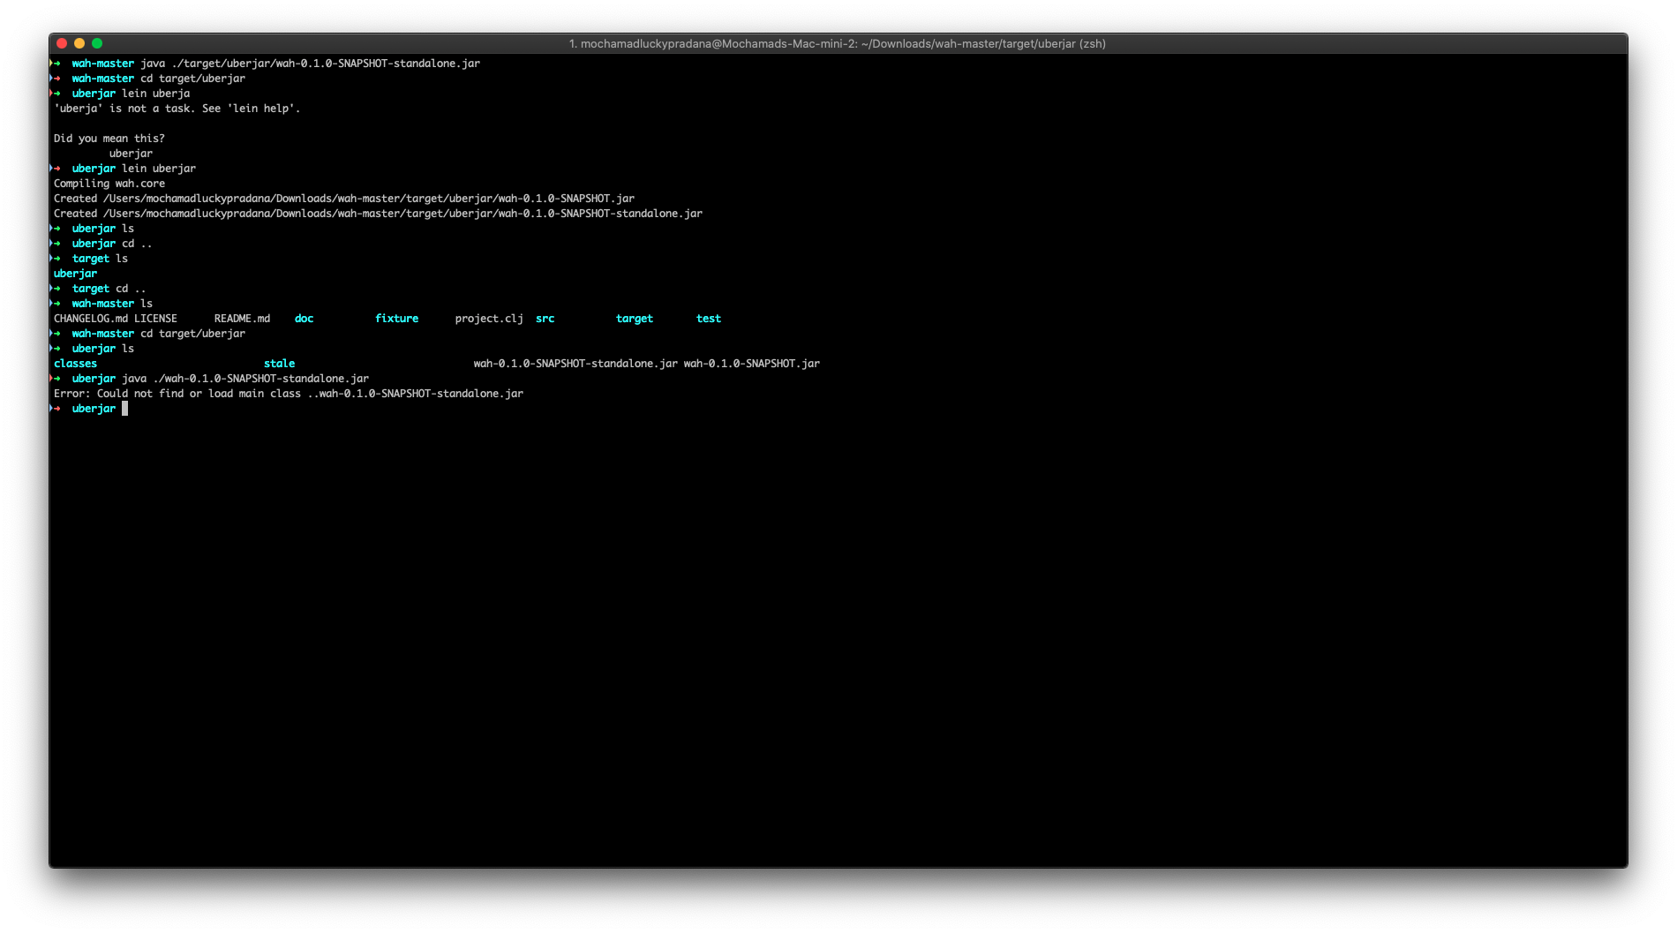This screenshot has width=1677, height=933.
Task: Select the wah-0.1.0-SNAPSHOT.jar filename
Action: point(751,363)
